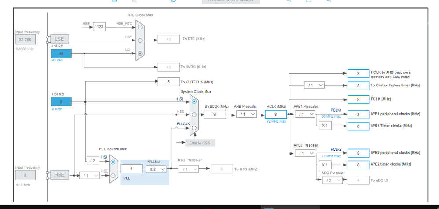Screen dimensions: 439x209
Task: Open the AHB Prescaler dropdown
Action: (x=246, y=114)
